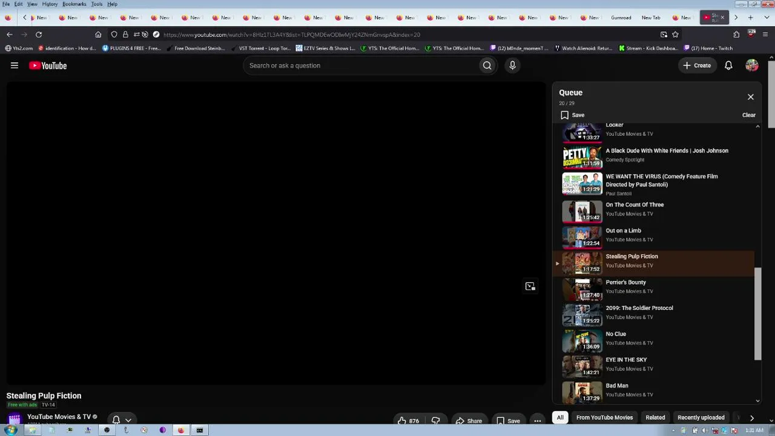Click the Stealing Pulp Fiction queue thumbnail
The width and height of the screenshot is (775, 436).
[x=582, y=263]
